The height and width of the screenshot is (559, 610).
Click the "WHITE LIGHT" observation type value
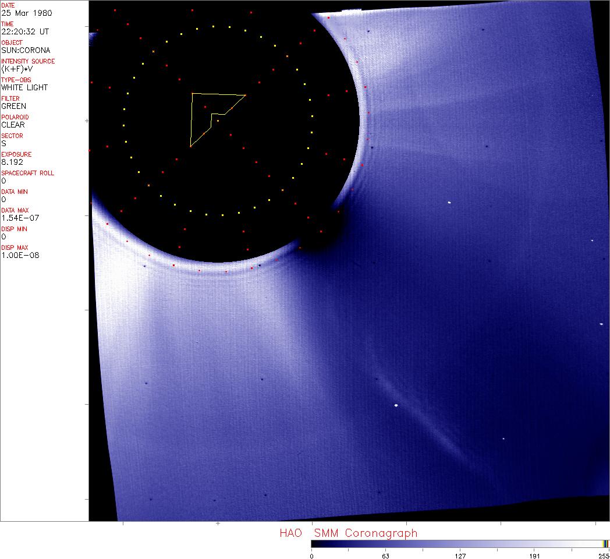tap(24, 87)
